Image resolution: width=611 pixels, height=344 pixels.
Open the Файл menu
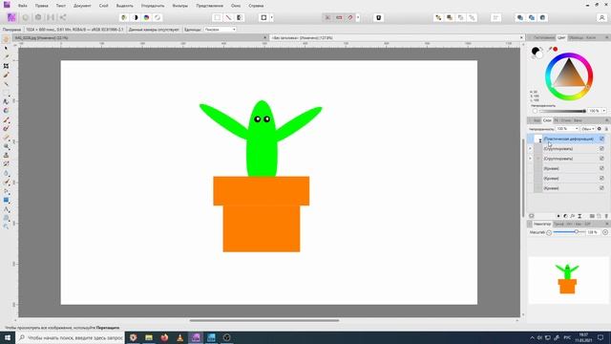click(23, 6)
